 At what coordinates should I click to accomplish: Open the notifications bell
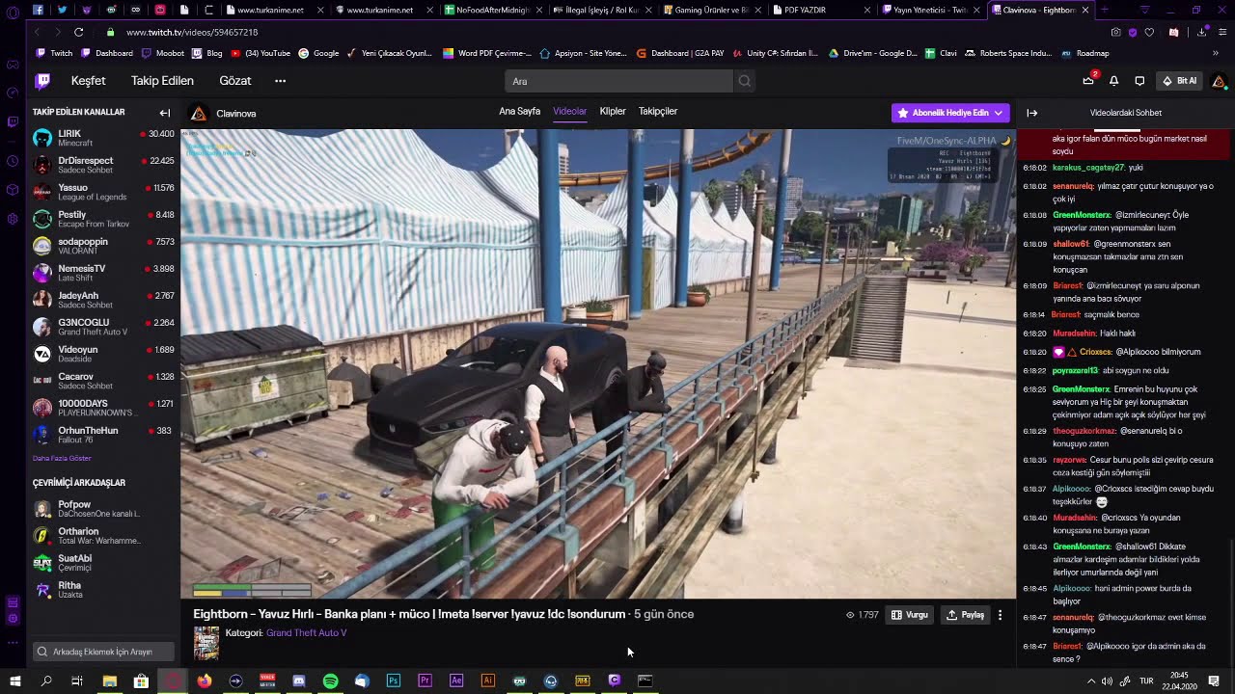point(1113,81)
